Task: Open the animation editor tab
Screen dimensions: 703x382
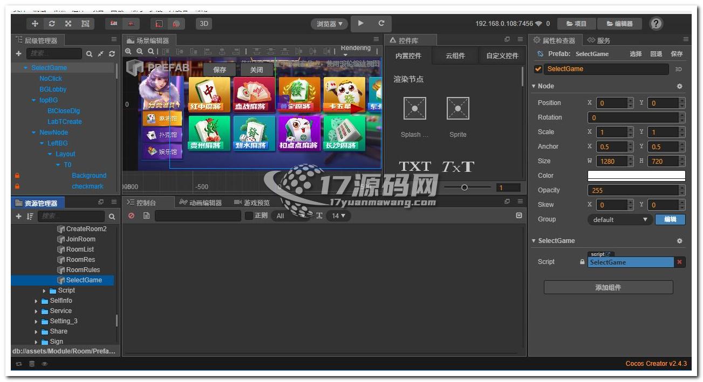Action: point(200,203)
